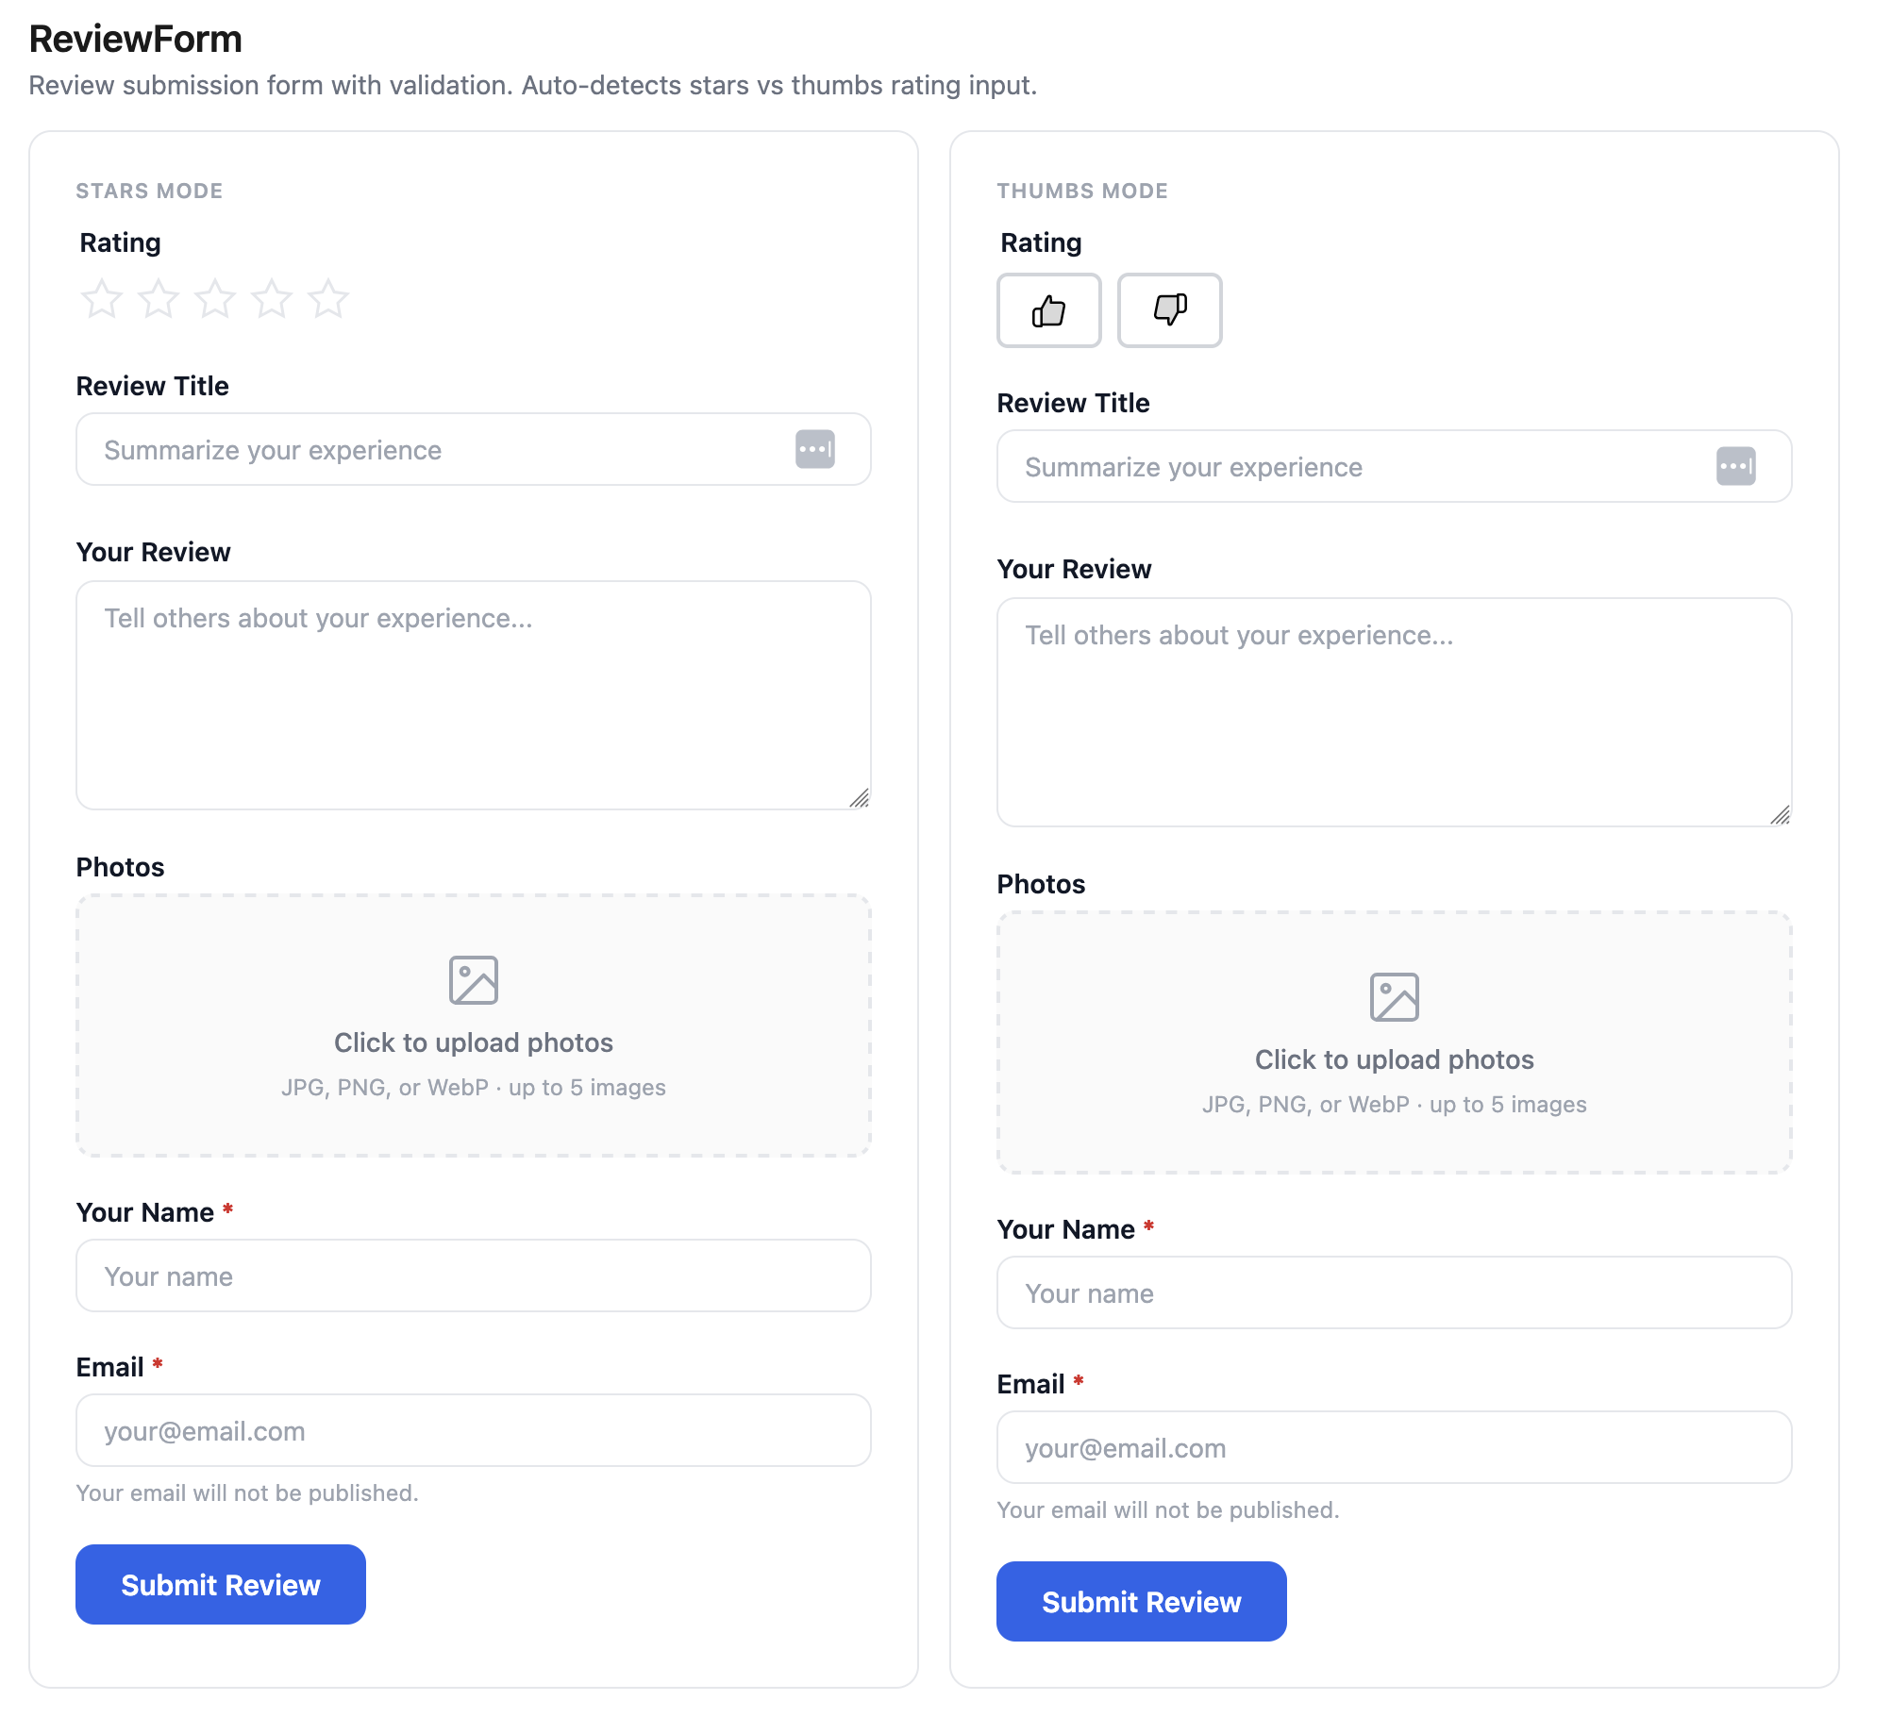Click the ellipsis icon in Stars Mode title field
This screenshot has width=1891, height=1717.
[816, 450]
